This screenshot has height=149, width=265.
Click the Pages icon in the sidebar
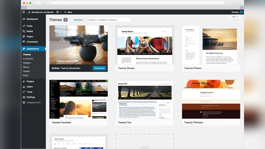coord(24,37)
